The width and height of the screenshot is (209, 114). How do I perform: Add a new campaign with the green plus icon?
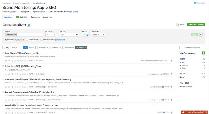(203, 53)
